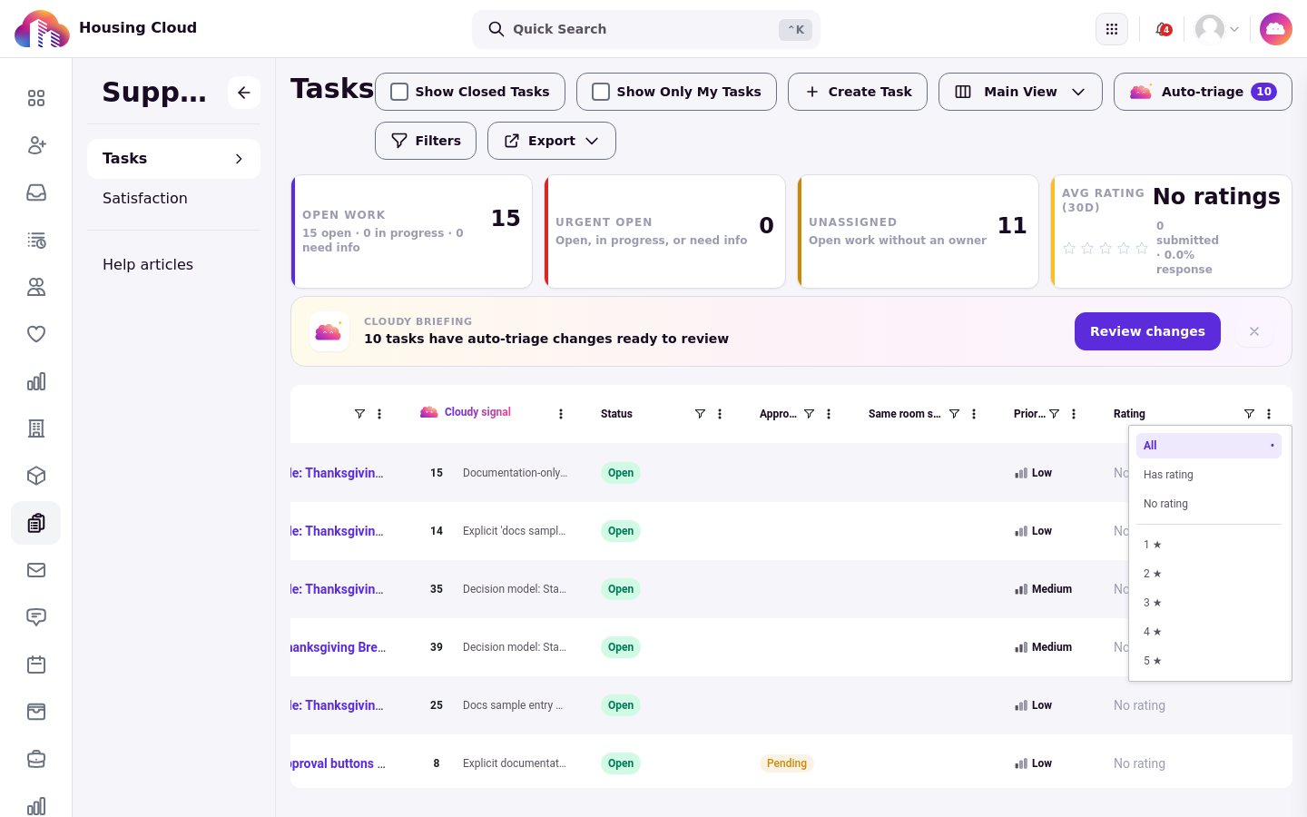1307x817 pixels.
Task: Open the Unassigned summary card
Action: (x=918, y=231)
